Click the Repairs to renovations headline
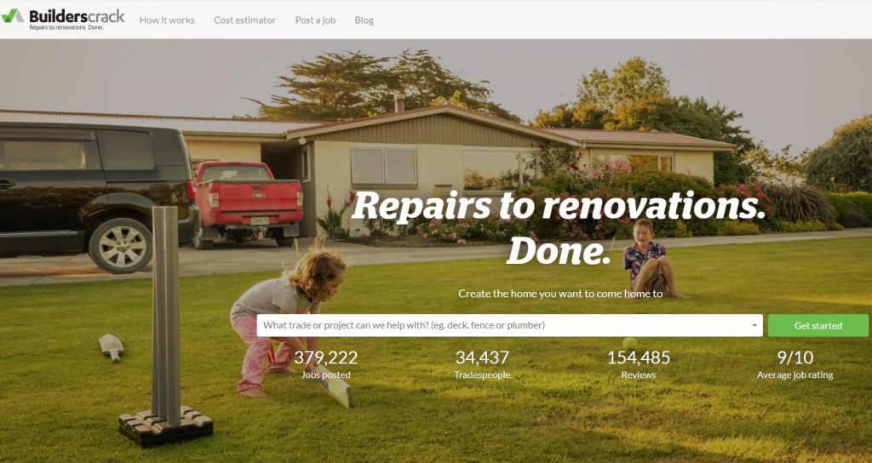 click(559, 228)
